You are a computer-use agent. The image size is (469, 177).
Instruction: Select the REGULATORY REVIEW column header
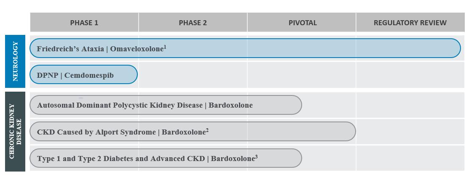pos(410,23)
